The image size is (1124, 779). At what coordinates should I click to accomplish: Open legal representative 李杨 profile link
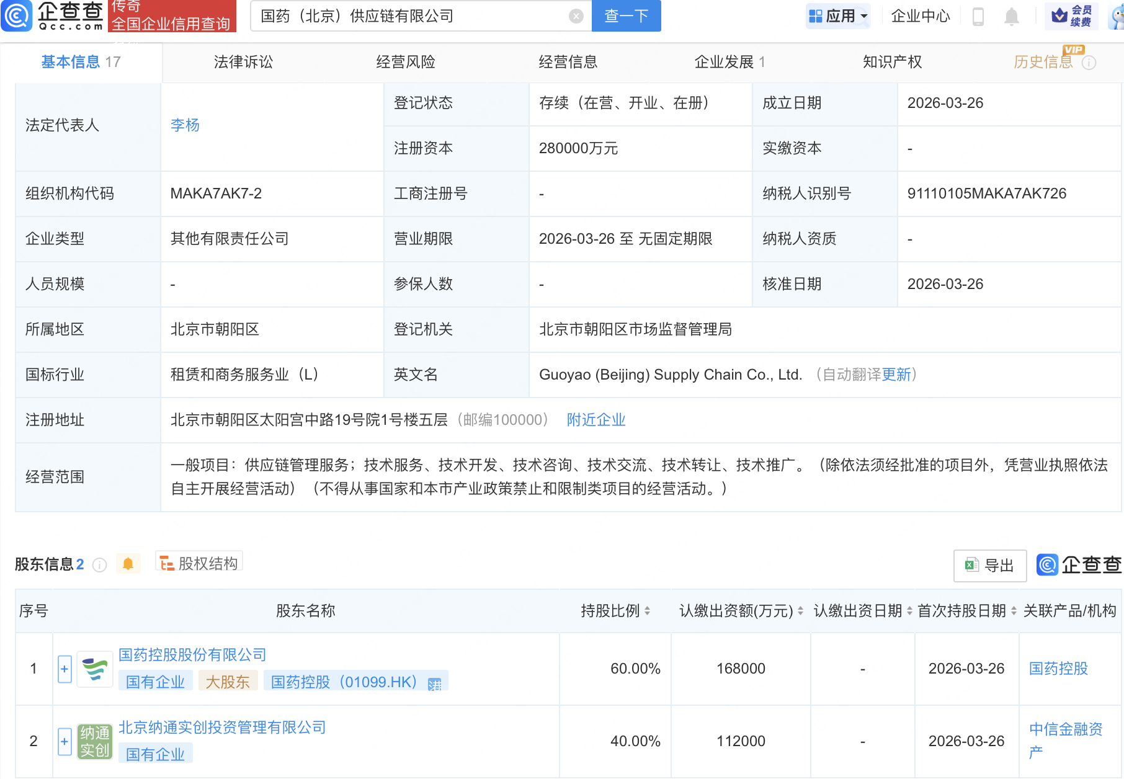coord(184,125)
